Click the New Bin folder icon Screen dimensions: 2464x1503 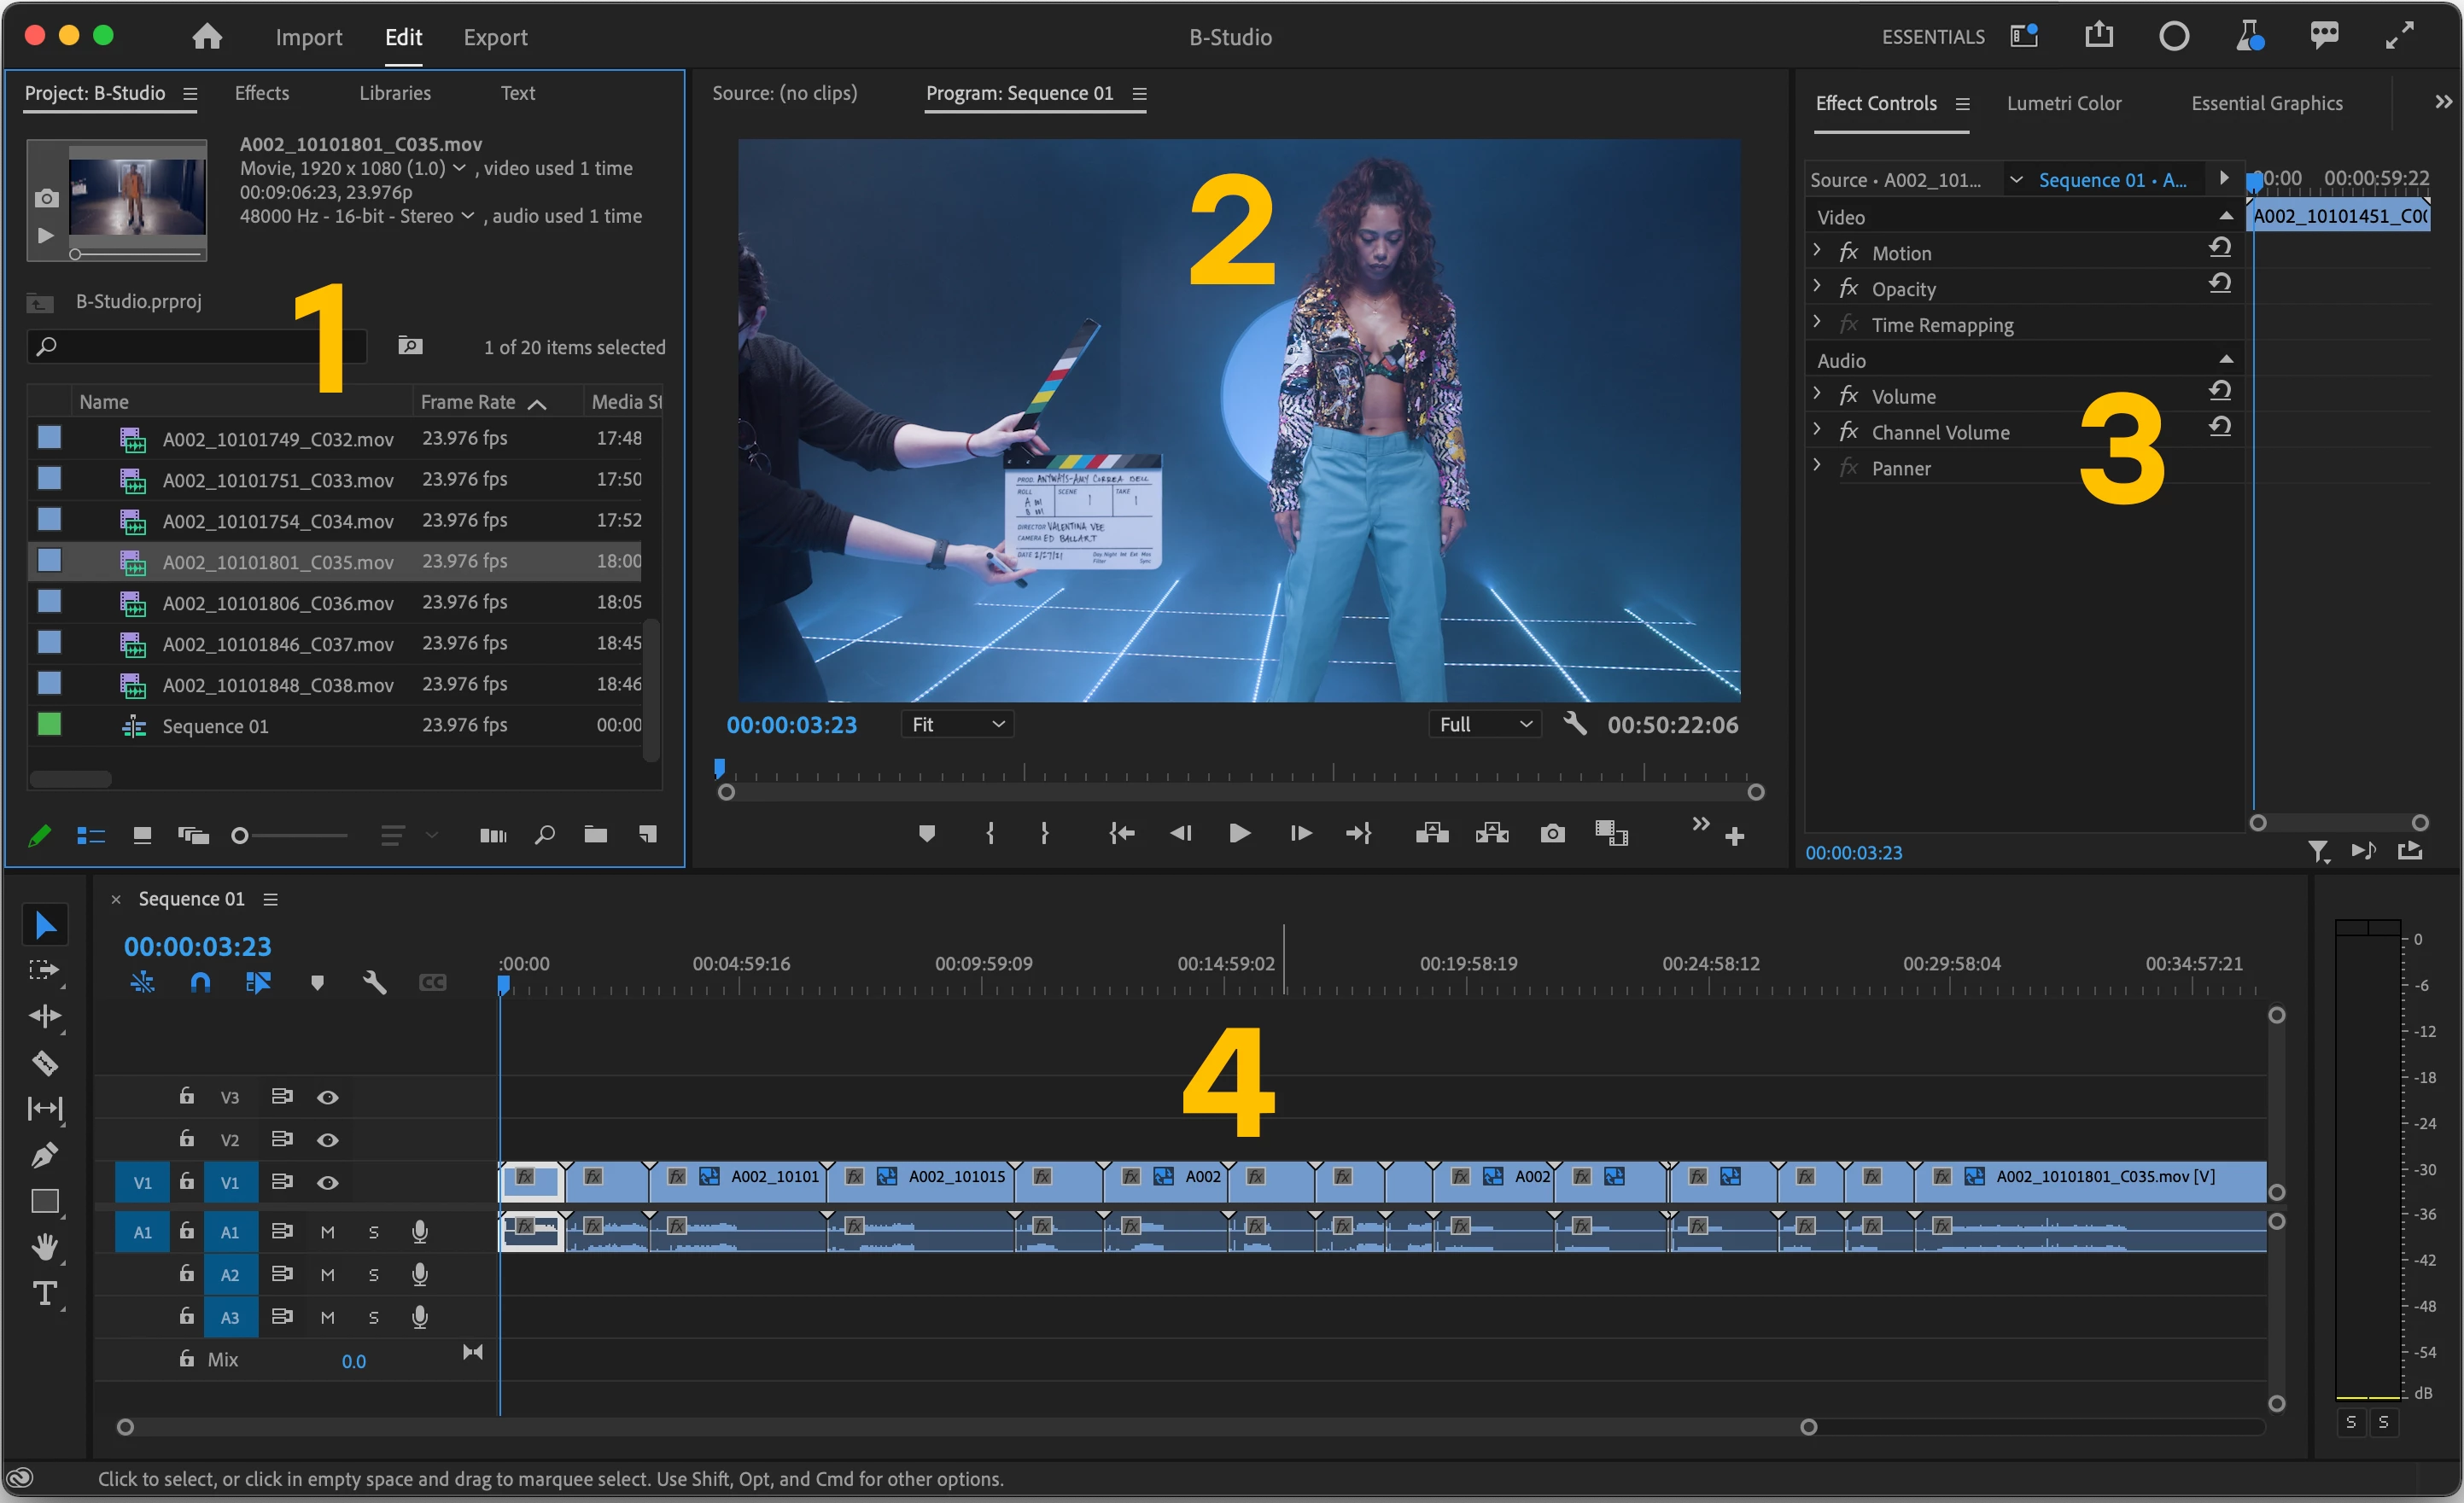596,835
